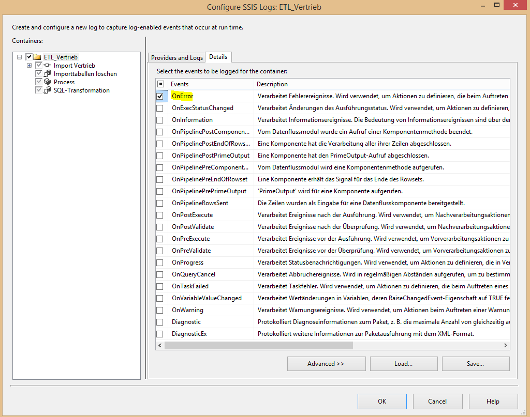This screenshot has height=417, width=530.
Task: Toggle the Process container checkbox
Action: click(x=39, y=82)
